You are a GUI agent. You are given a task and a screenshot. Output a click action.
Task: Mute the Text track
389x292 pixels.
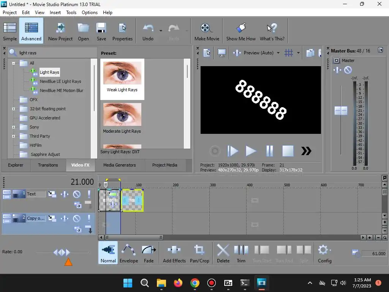click(77, 194)
